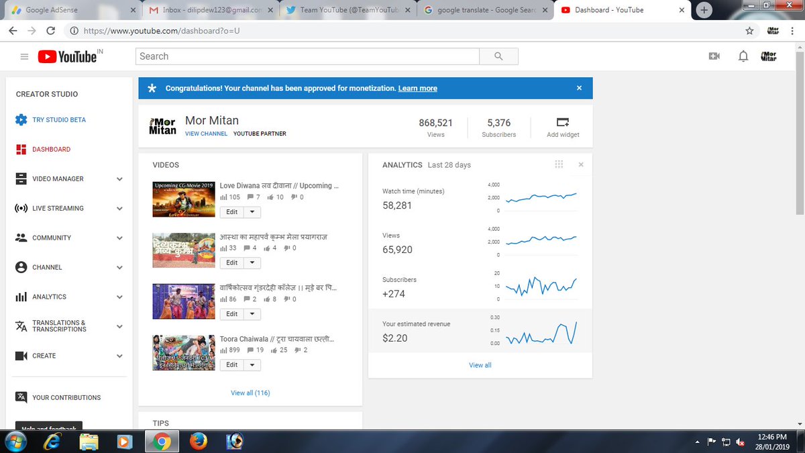Close the Analytics widget
Viewport: 805px width, 453px height.
pyautogui.click(x=581, y=164)
